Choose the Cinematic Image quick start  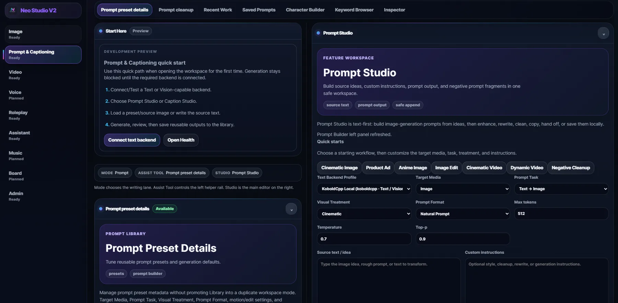coord(339,168)
